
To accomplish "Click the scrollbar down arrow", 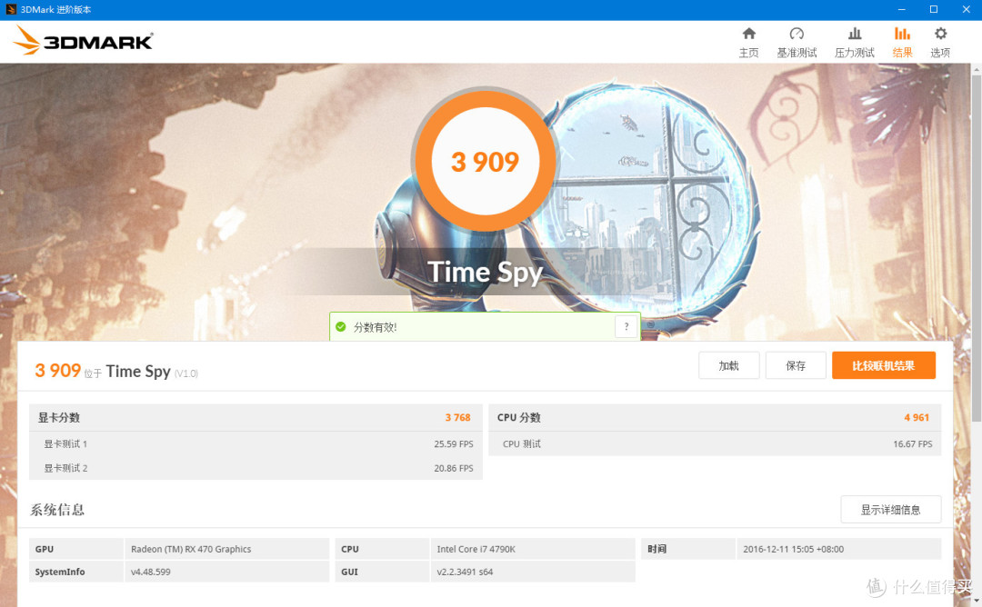I will tap(976, 601).
